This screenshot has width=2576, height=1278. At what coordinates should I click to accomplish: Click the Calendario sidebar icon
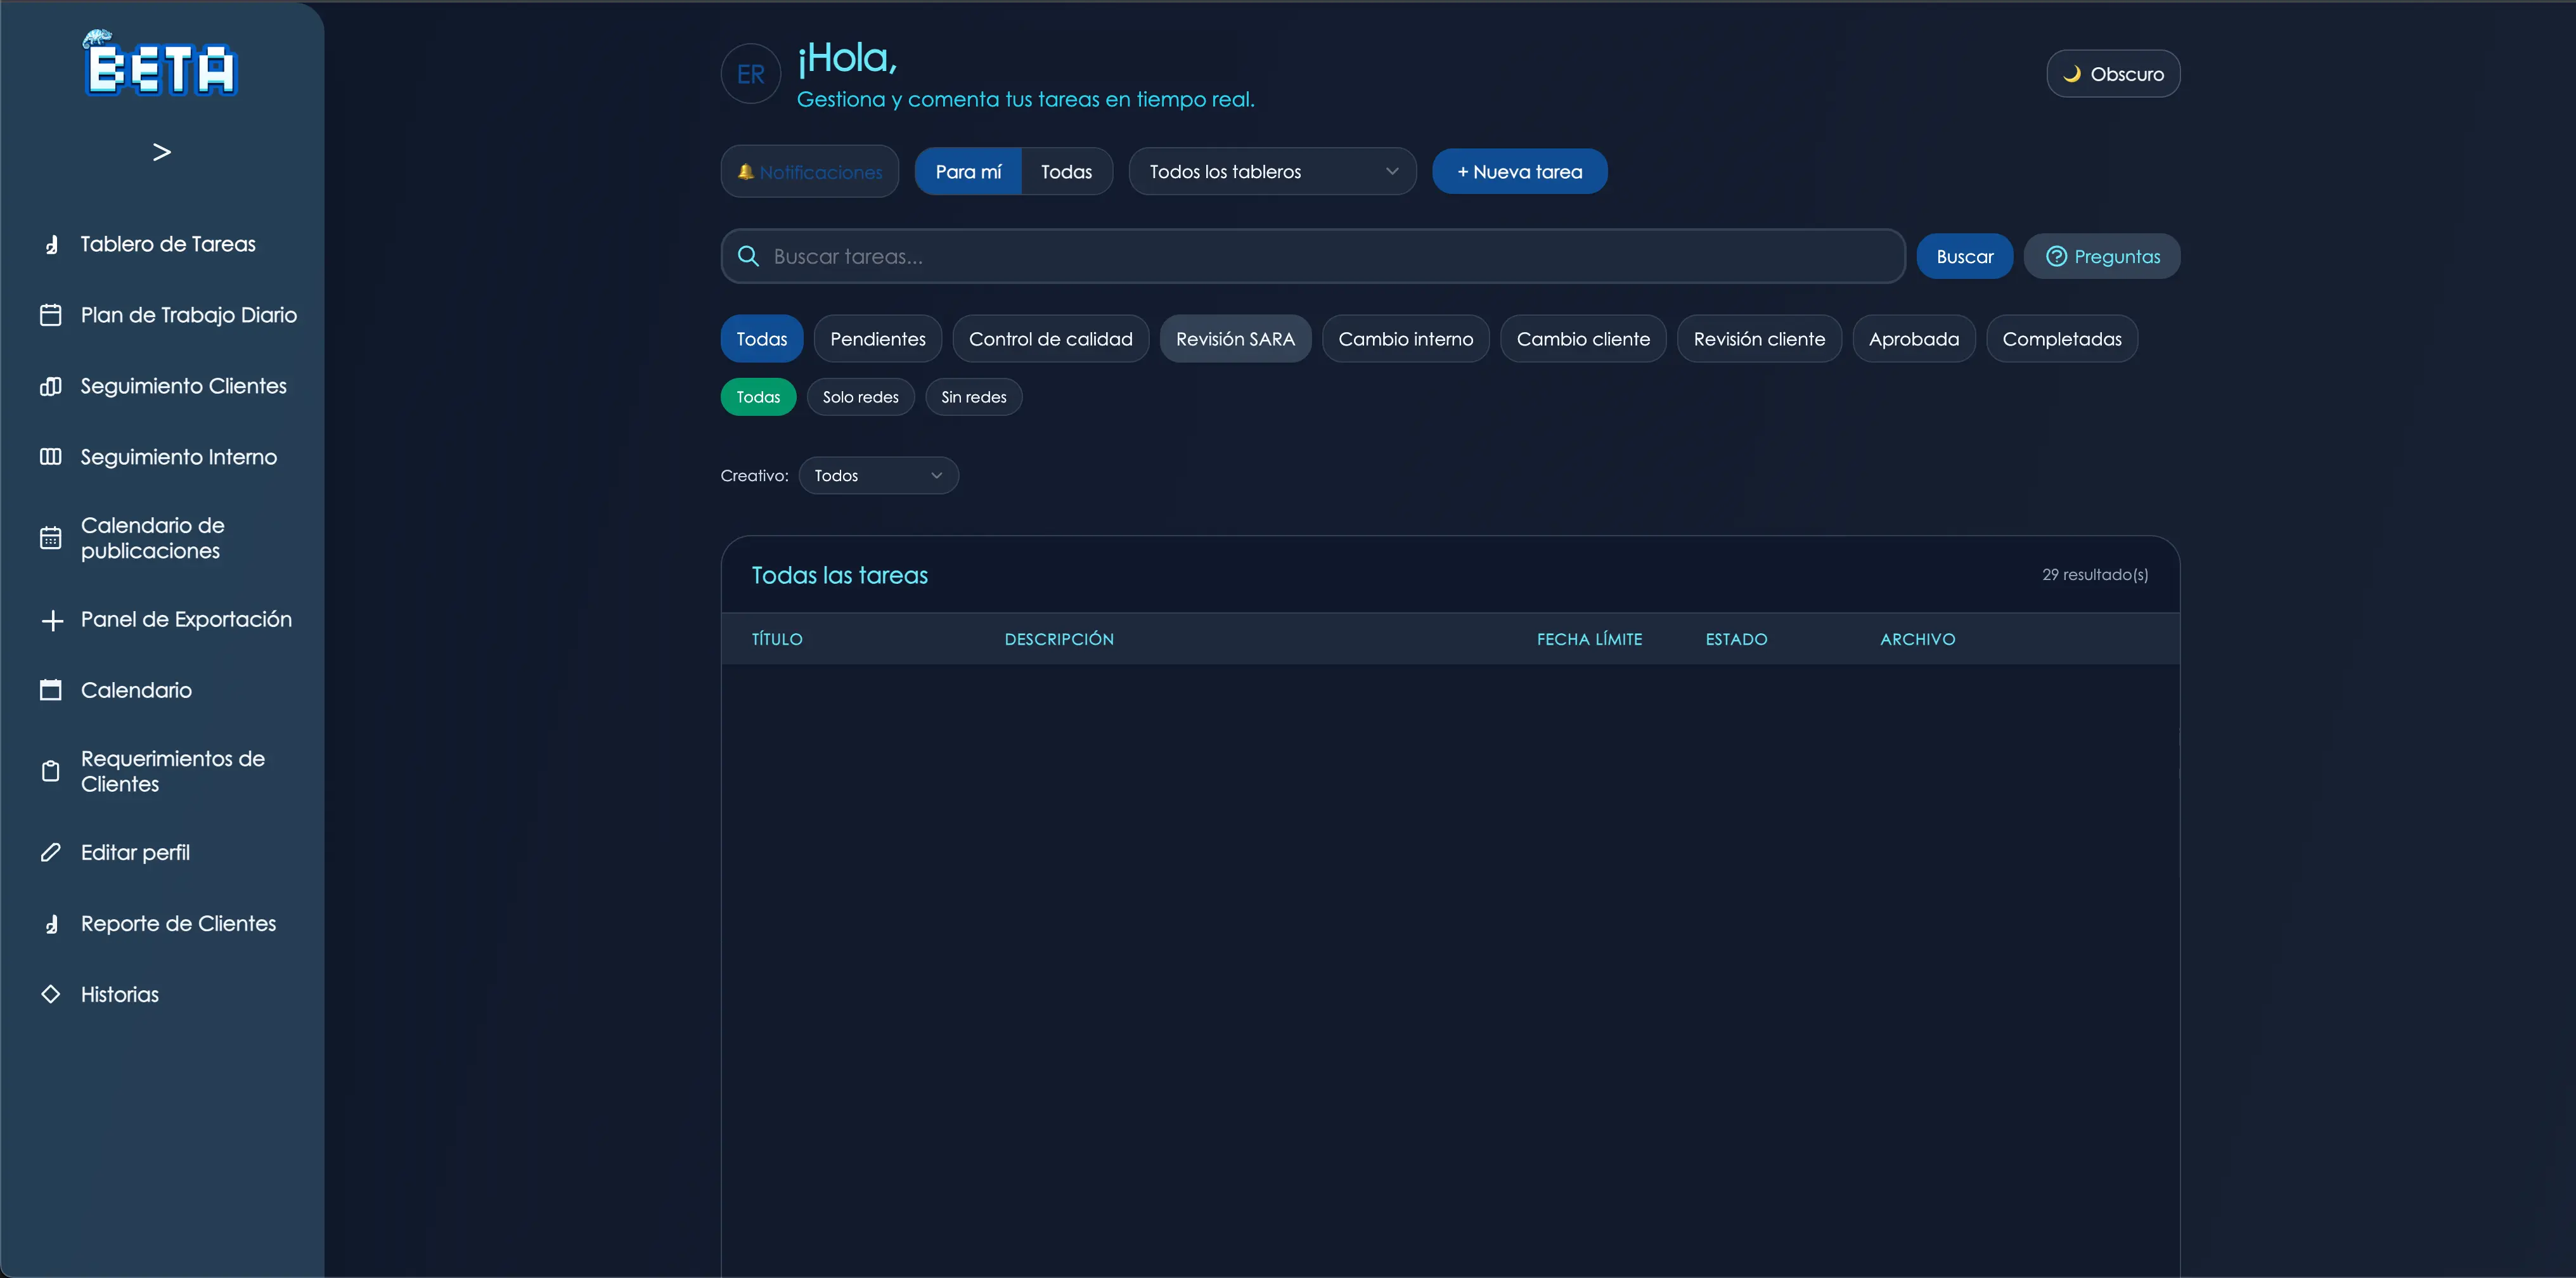click(x=51, y=690)
